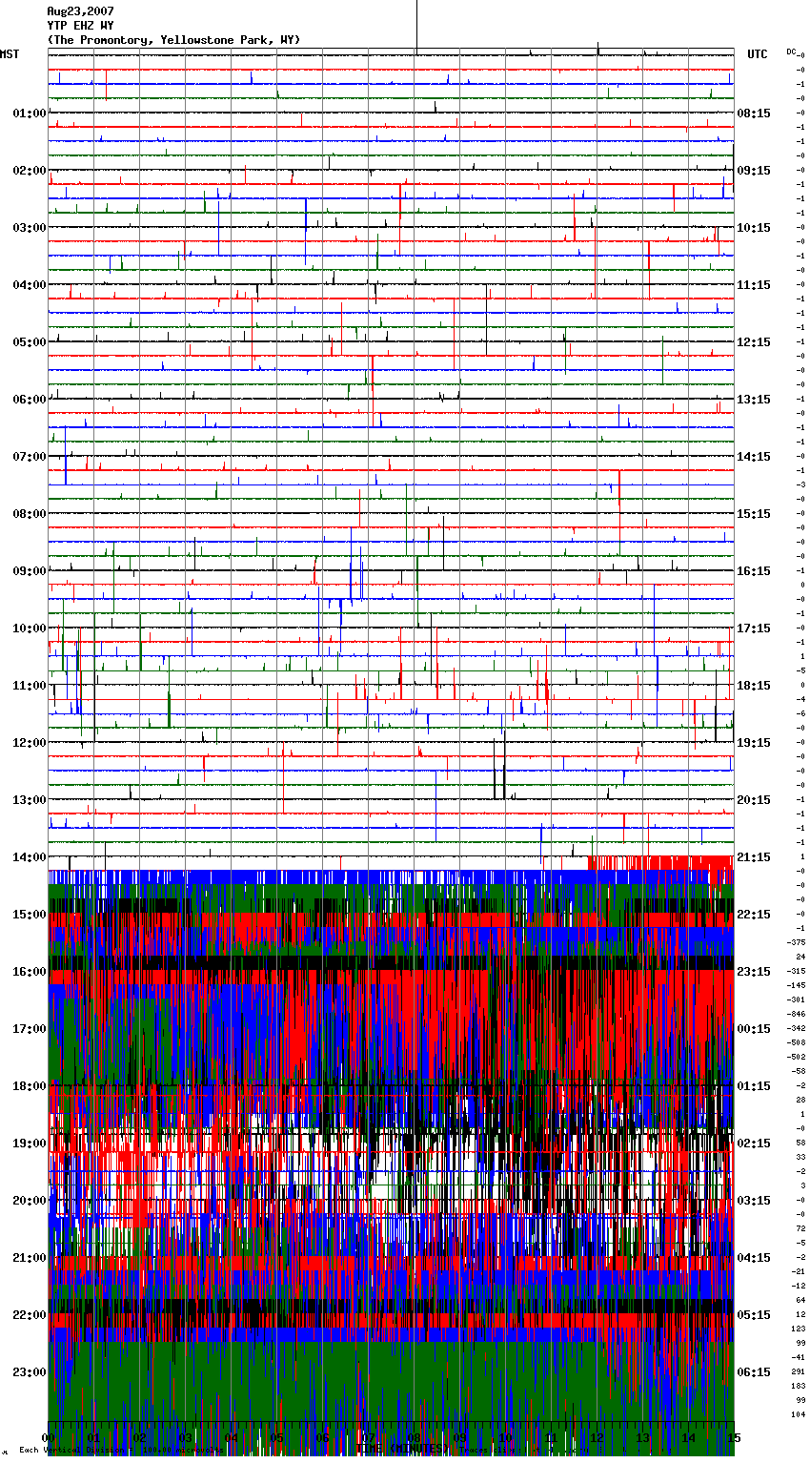Click the 05:15 UTC time label
Viewport: 810px width, 1463px height.
click(754, 1315)
